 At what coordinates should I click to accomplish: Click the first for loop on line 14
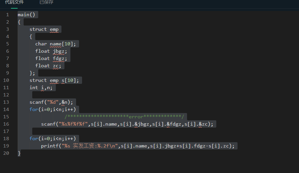click(52, 109)
